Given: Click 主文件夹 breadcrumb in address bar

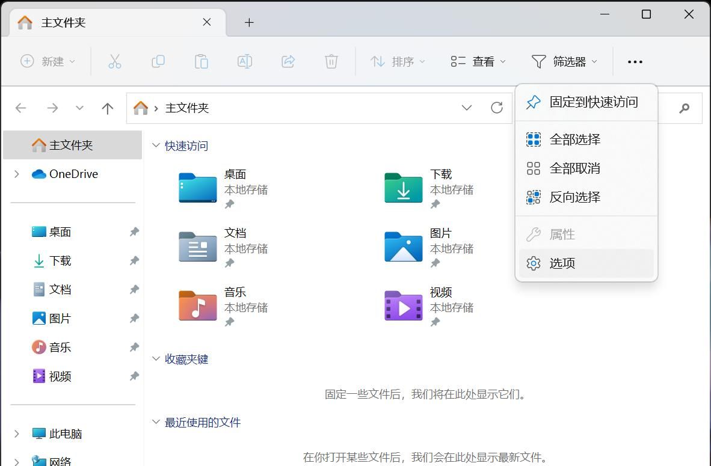Looking at the screenshot, I should [x=187, y=108].
